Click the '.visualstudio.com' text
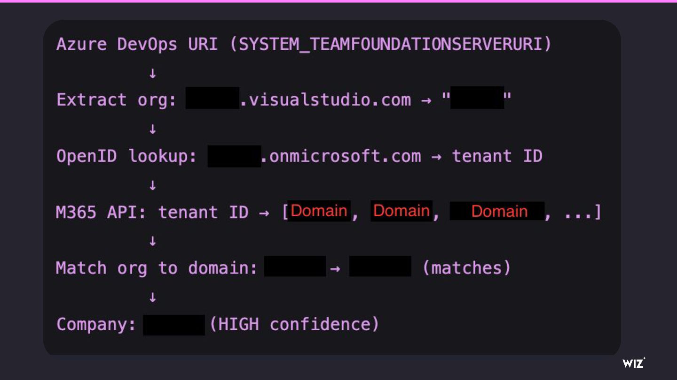 pos(325,100)
